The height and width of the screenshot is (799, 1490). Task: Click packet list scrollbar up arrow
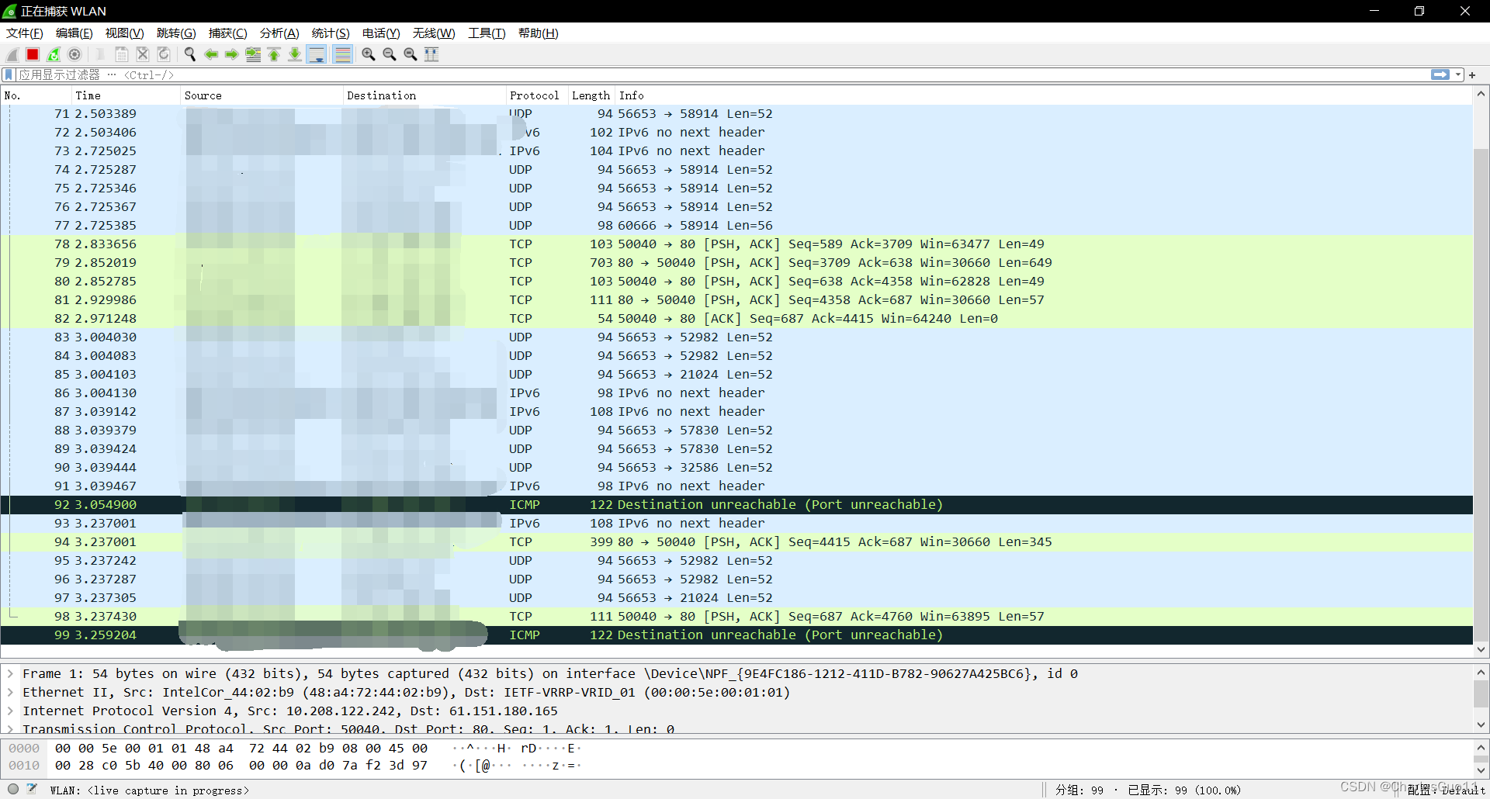click(x=1481, y=95)
